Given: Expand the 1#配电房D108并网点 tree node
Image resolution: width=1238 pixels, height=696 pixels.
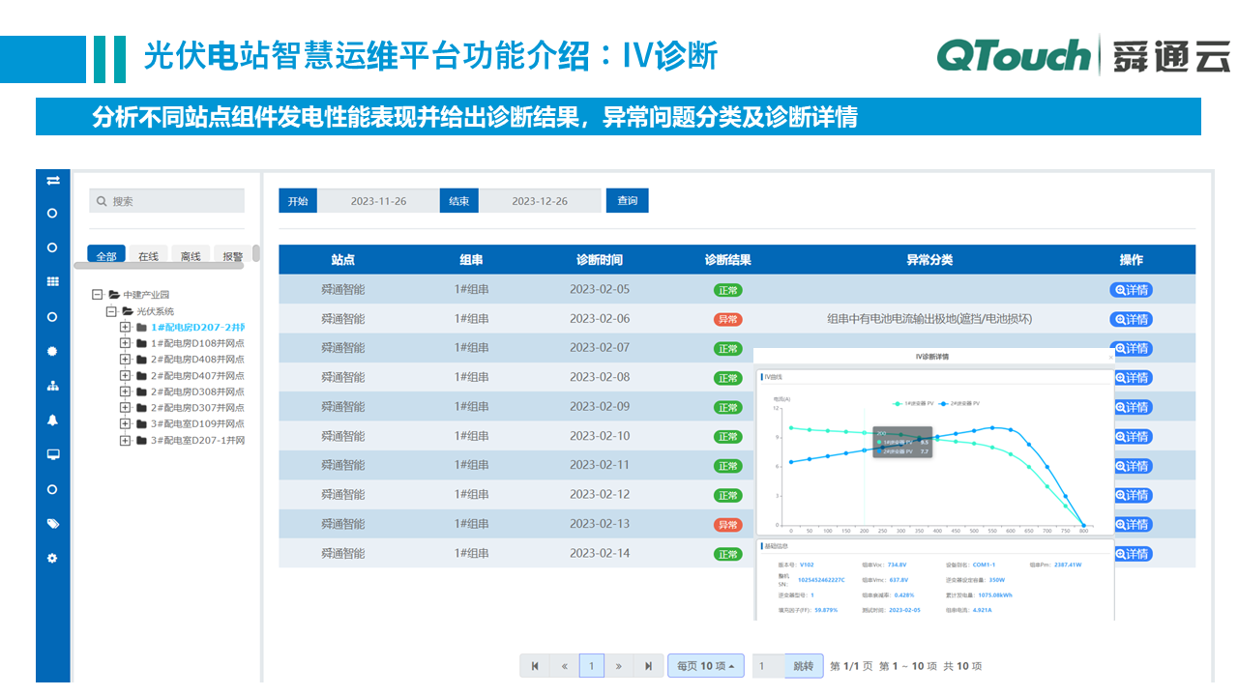Looking at the screenshot, I should tap(125, 341).
